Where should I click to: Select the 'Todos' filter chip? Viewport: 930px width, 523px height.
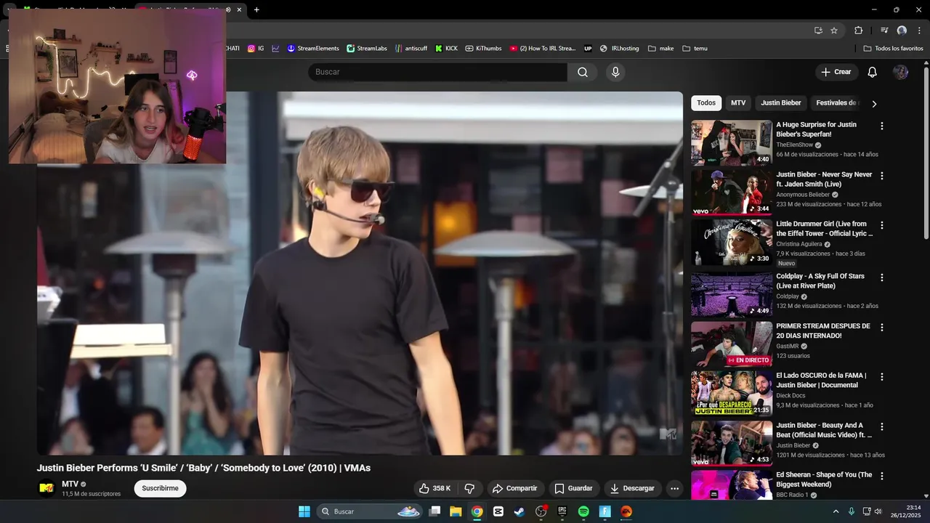point(706,103)
